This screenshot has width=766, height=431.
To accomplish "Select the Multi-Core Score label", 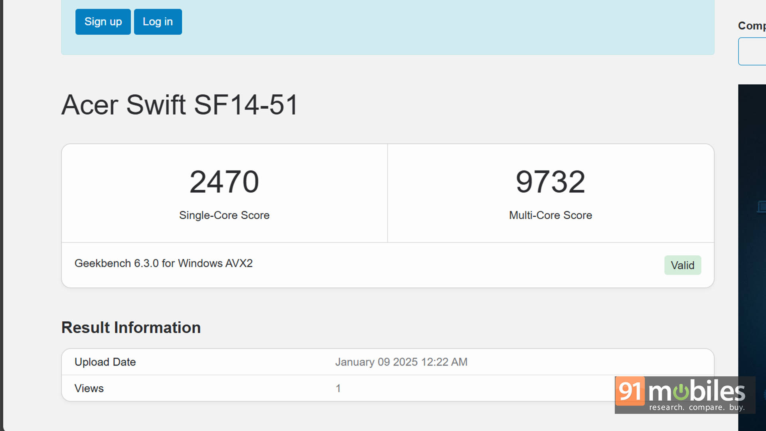I will click(550, 215).
